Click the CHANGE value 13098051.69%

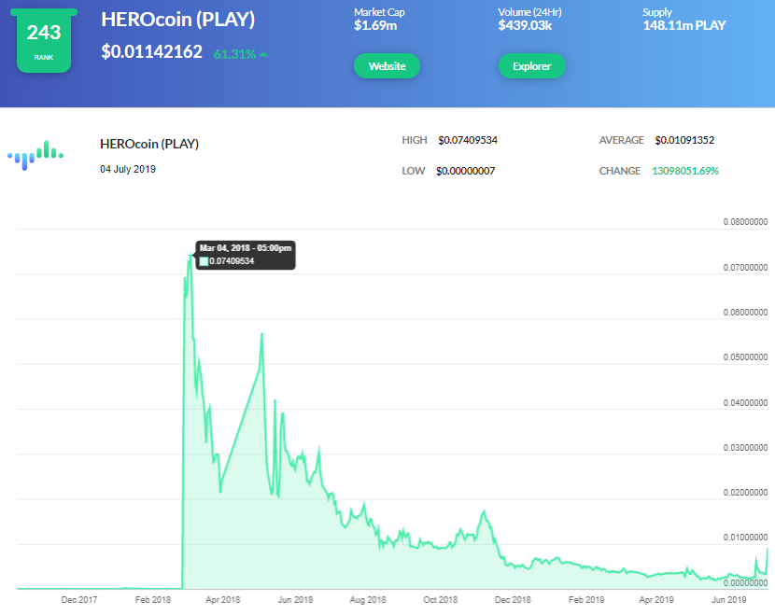pos(685,171)
